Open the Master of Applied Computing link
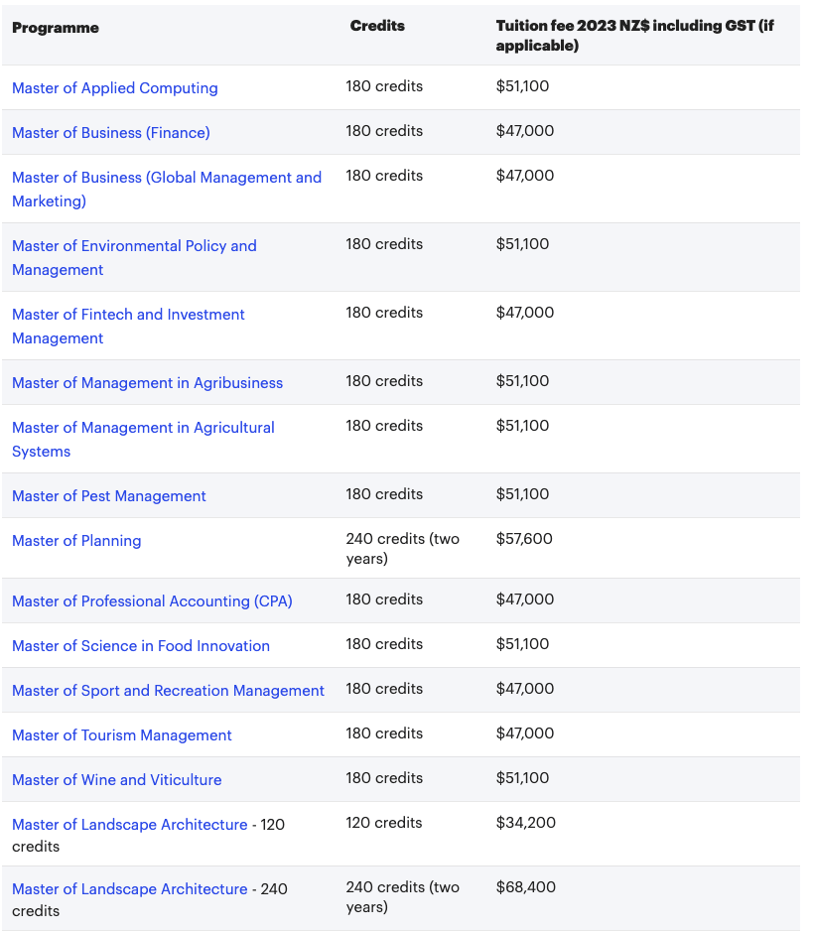 [x=114, y=88]
